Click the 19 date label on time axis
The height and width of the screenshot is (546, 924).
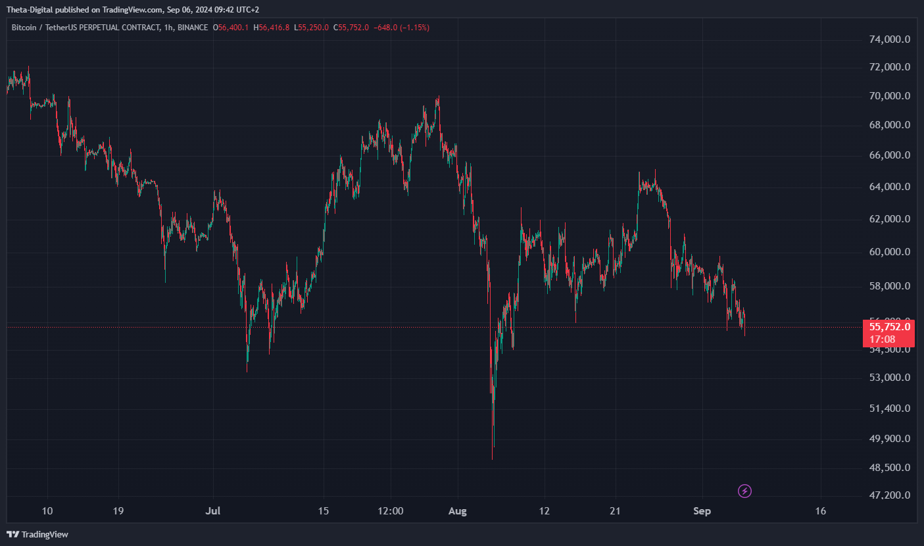tap(118, 511)
